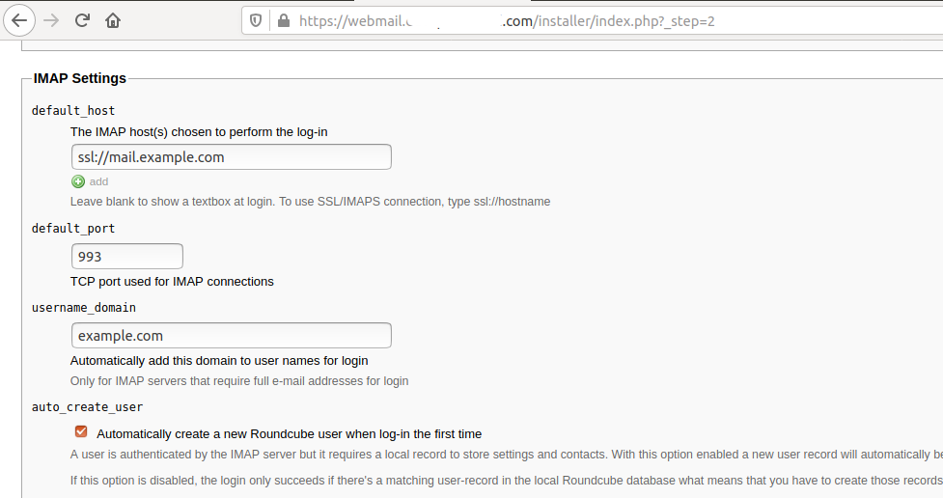The width and height of the screenshot is (943, 498).
Task: Click 'TCP port used for IMAP connections' text
Action: click(172, 282)
